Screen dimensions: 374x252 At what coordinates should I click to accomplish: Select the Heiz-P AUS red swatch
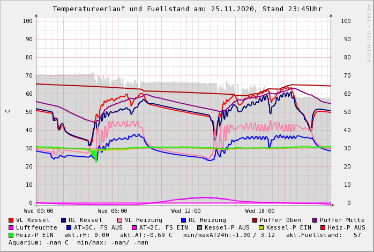pos(323,228)
